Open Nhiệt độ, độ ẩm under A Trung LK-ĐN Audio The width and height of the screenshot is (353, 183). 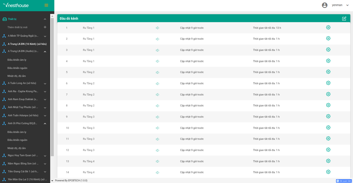point(17,76)
